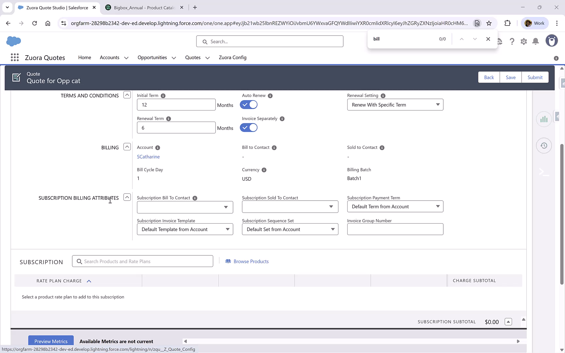Image resolution: width=565 pixels, height=353 pixels.
Task: Bookmark the page with the star icon
Action: pos(489,23)
